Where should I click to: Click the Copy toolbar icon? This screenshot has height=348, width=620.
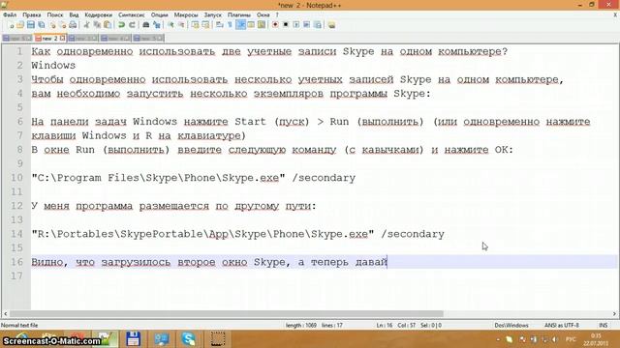pyautogui.click(x=97, y=25)
